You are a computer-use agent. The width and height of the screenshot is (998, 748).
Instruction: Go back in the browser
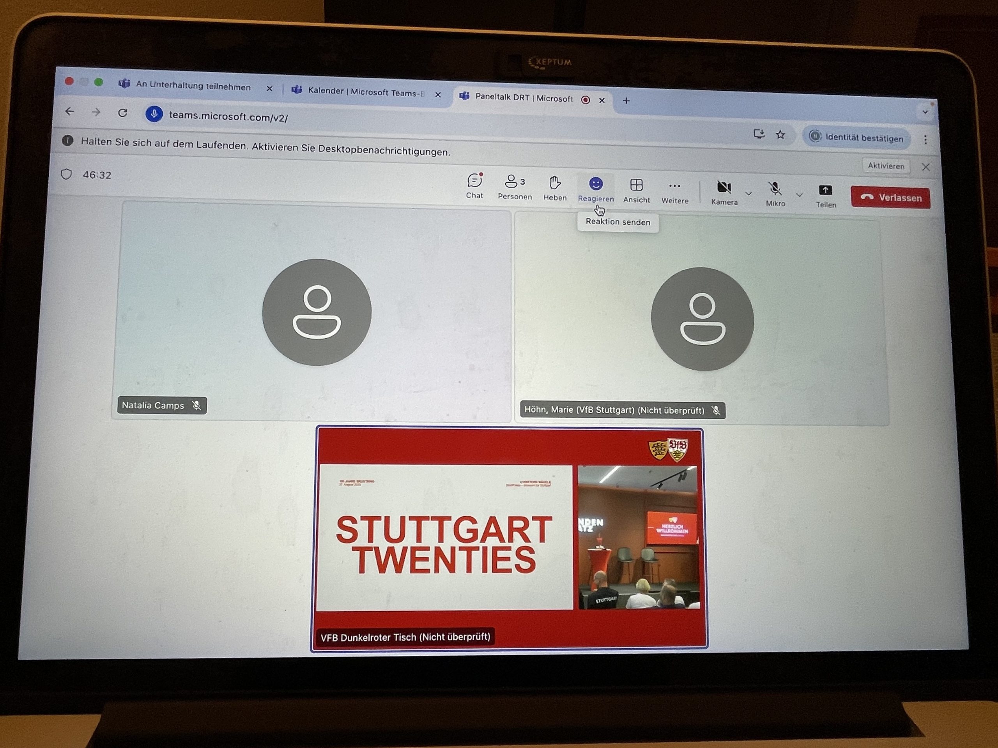click(x=69, y=111)
